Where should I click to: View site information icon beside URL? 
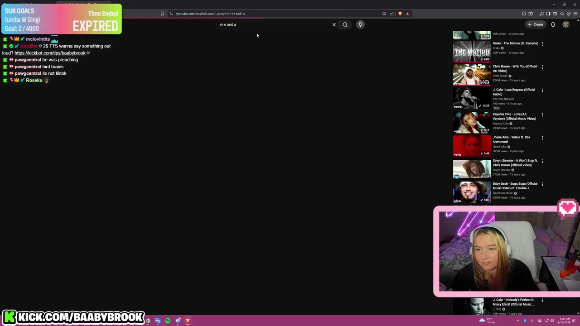(171, 14)
